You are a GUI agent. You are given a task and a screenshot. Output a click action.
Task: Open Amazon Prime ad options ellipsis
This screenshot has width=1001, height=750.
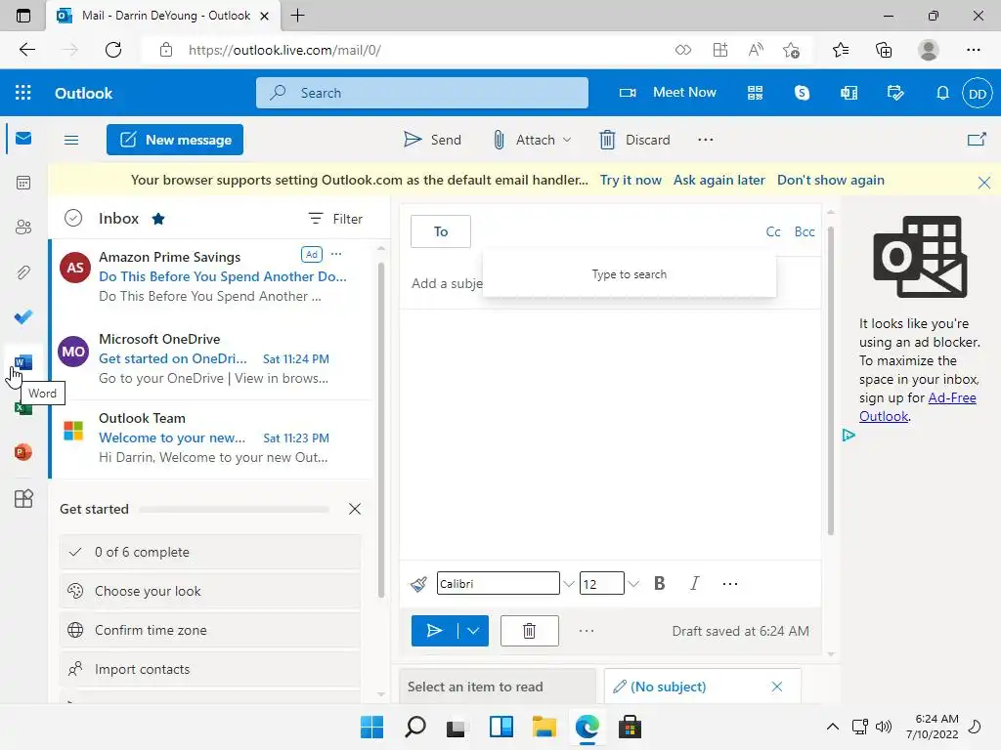(x=336, y=254)
